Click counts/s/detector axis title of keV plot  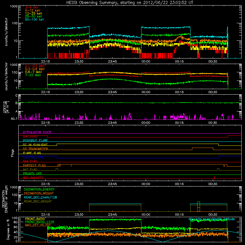pos(6,32)
